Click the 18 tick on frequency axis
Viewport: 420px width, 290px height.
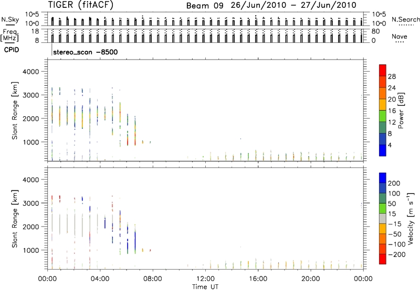(35, 31)
